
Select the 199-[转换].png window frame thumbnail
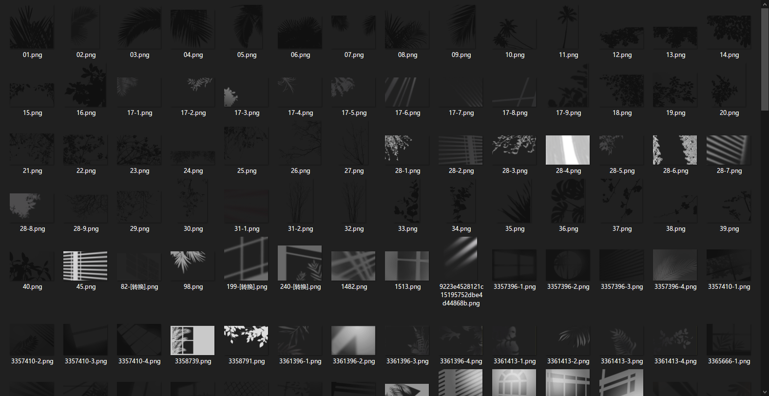247,259
